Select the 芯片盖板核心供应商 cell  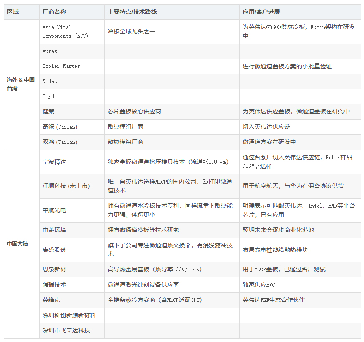click(x=134, y=112)
